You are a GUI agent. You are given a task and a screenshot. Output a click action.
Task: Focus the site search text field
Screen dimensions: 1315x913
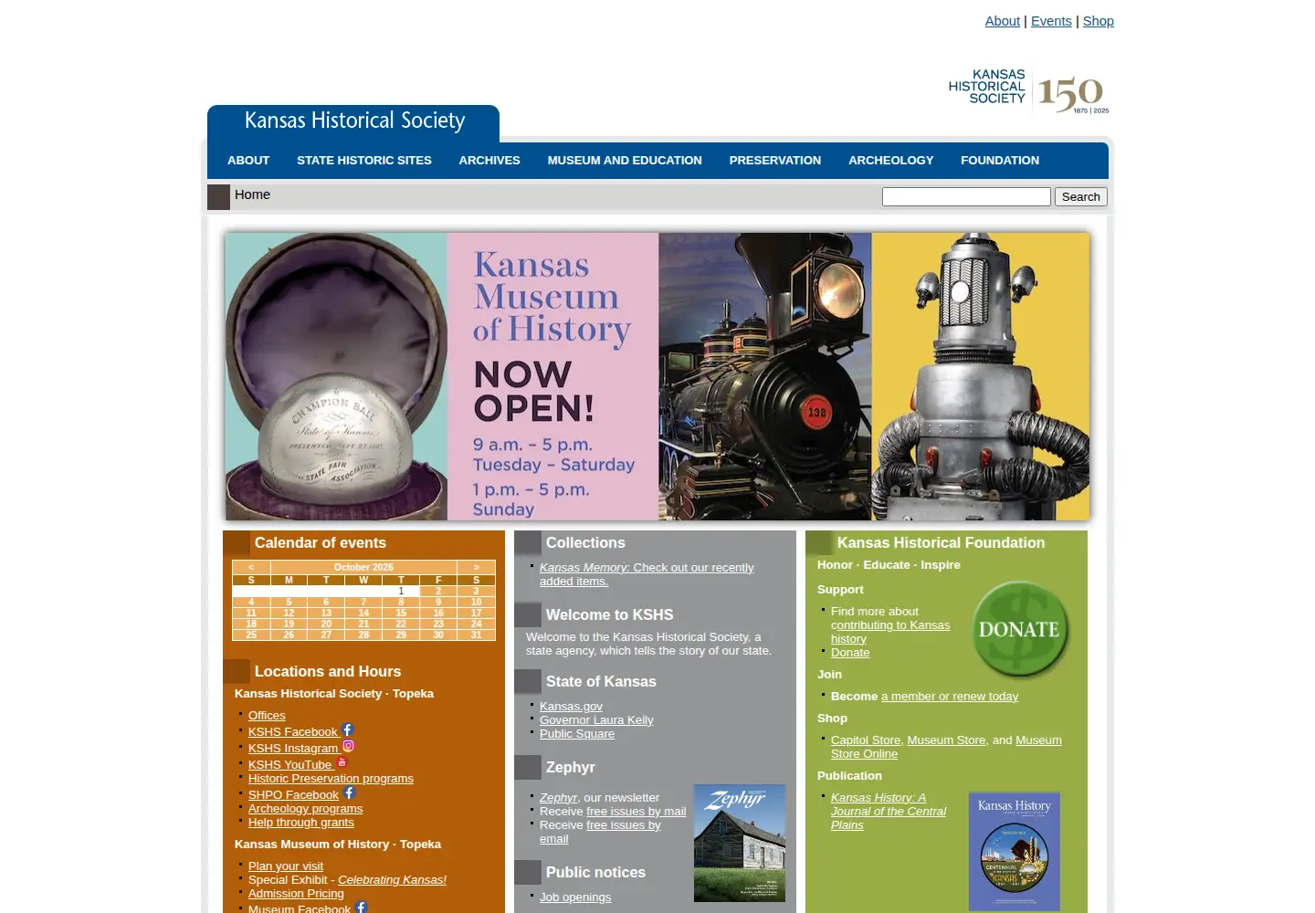point(966,197)
